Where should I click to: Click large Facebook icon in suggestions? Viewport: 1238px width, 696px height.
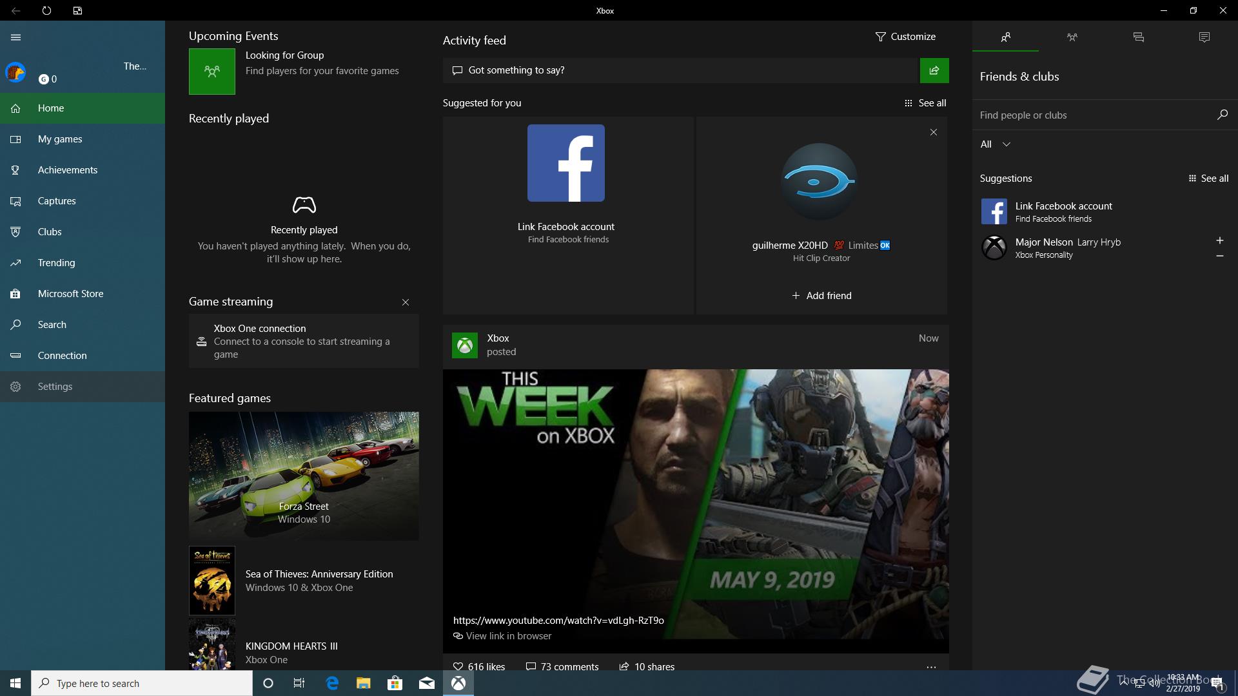[566, 163]
